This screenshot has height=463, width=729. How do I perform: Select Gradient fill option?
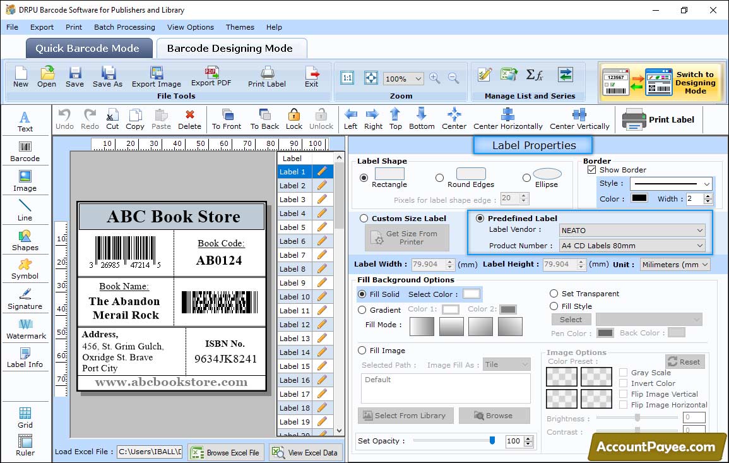[362, 310]
